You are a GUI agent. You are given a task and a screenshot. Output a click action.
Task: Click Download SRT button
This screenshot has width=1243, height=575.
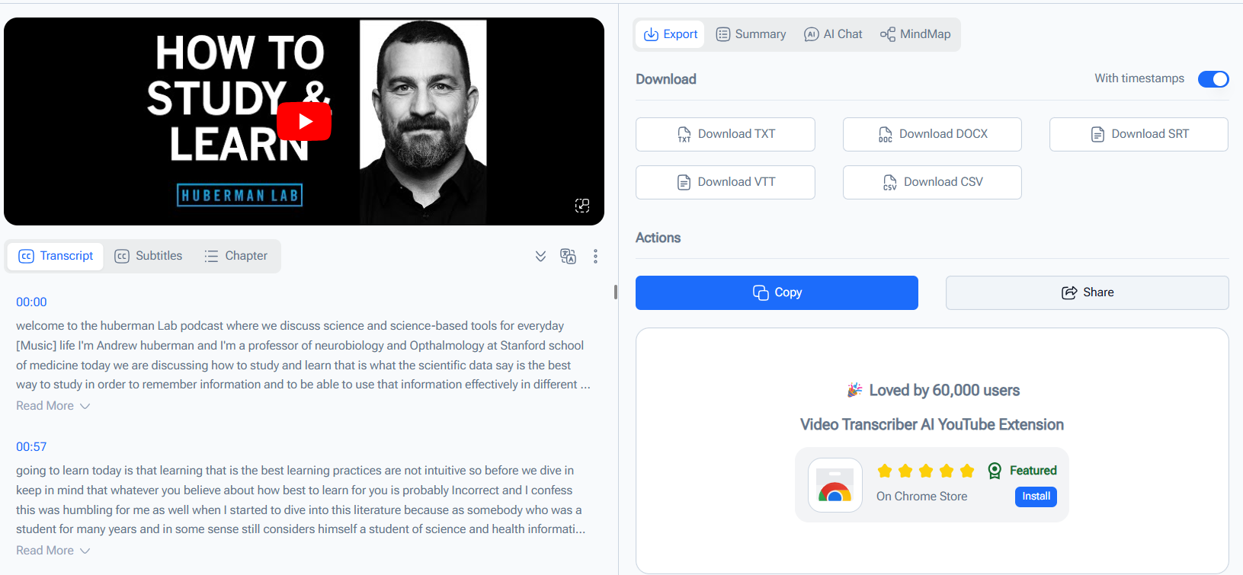(1139, 134)
